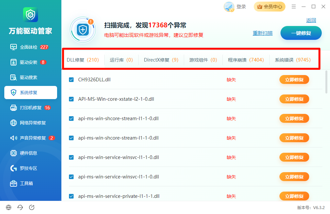The image size is (330, 214).
Task: Click 立即修复 for CH9326DLL.dll
Action: coord(294,80)
